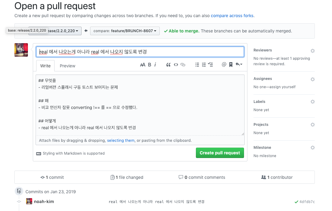This screenshot has width=332, height=211.
Task: Insert a blockquote
Action: click(169, 64)
